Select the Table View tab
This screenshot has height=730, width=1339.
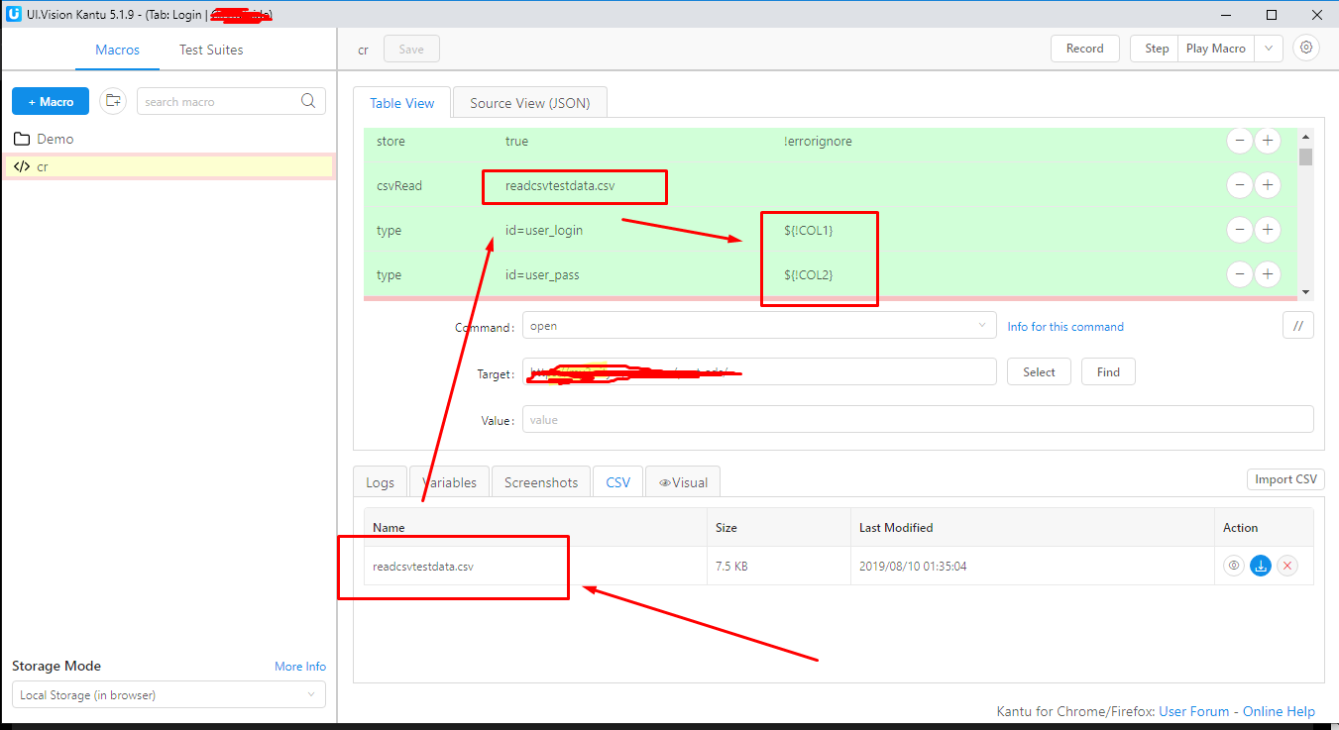[x=402, y=103]
